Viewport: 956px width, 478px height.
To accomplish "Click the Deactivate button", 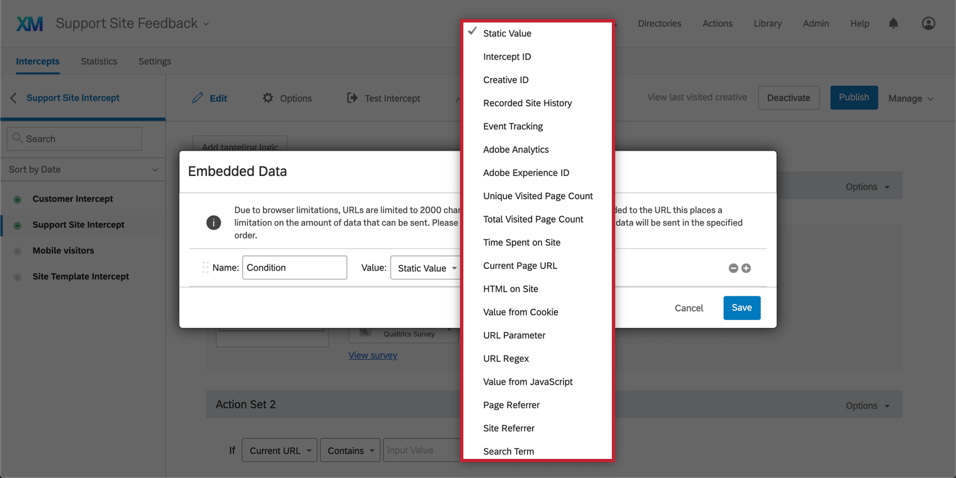I will (x=788, y=98).
